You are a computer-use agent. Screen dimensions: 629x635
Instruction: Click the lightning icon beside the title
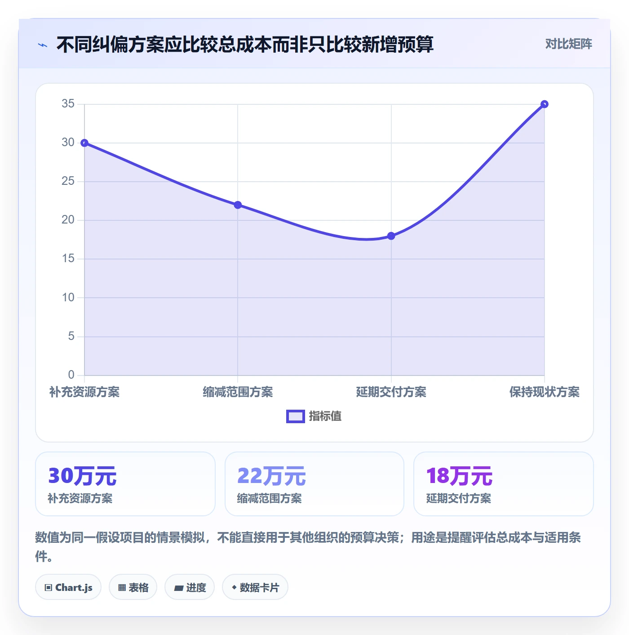(x=43, y=45)
